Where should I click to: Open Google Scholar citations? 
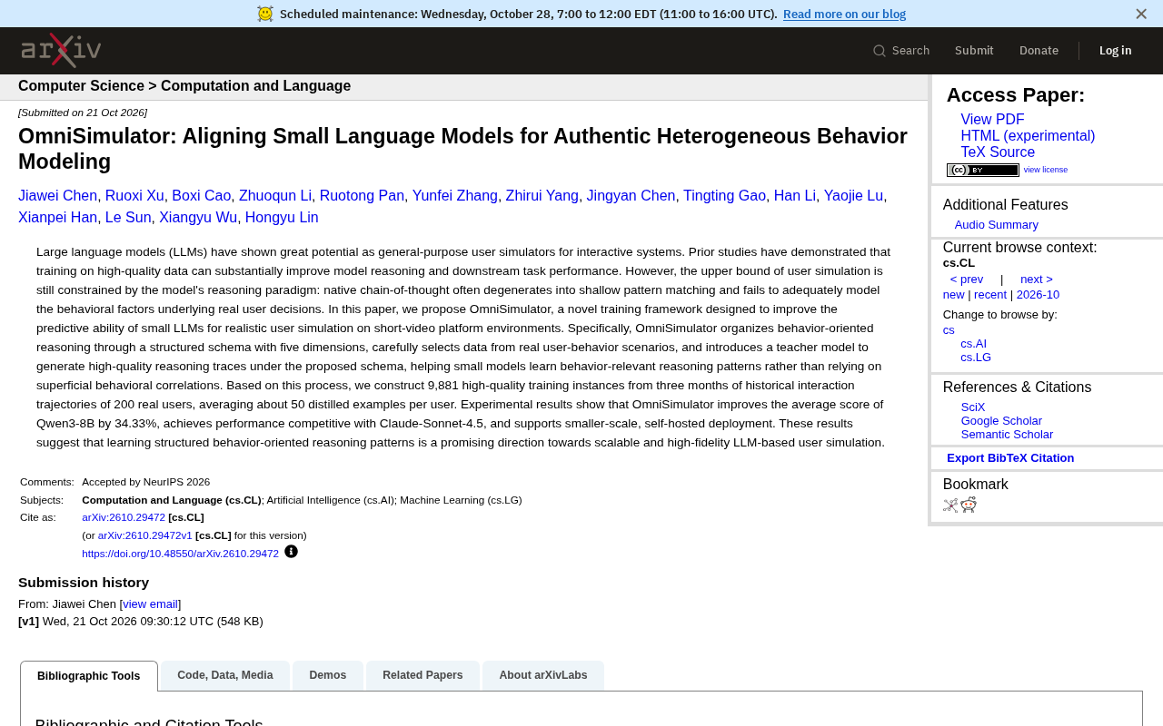[1001, 421]
